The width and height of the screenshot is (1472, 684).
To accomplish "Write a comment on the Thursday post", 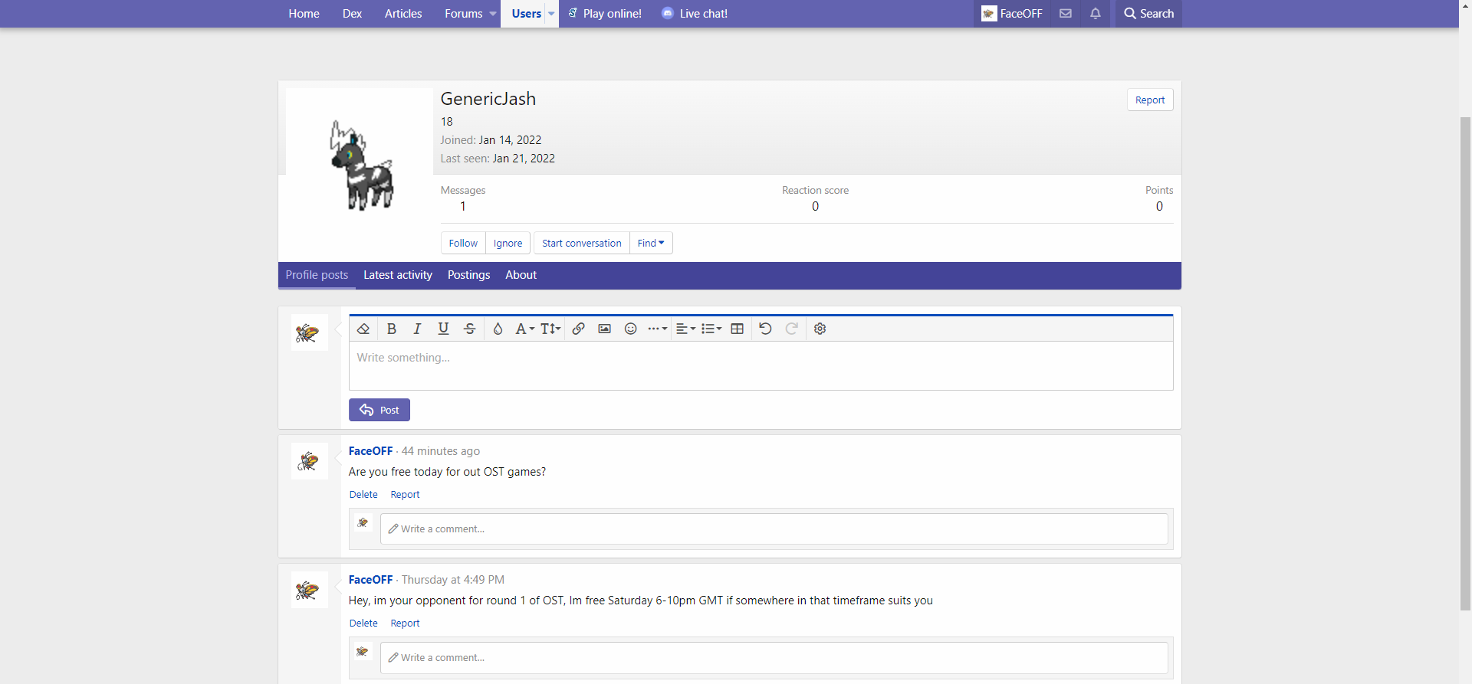I will [774, 658].
